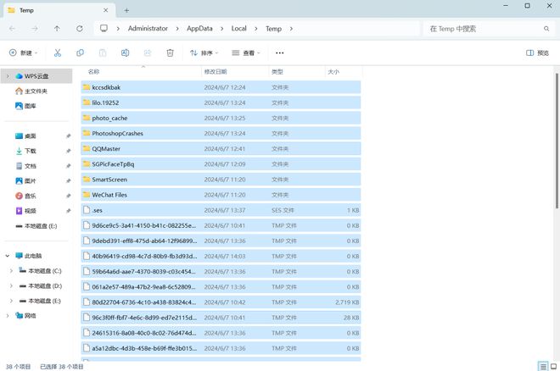
Task: Toggle the preview pane button
Action: (x=537, y=53)
